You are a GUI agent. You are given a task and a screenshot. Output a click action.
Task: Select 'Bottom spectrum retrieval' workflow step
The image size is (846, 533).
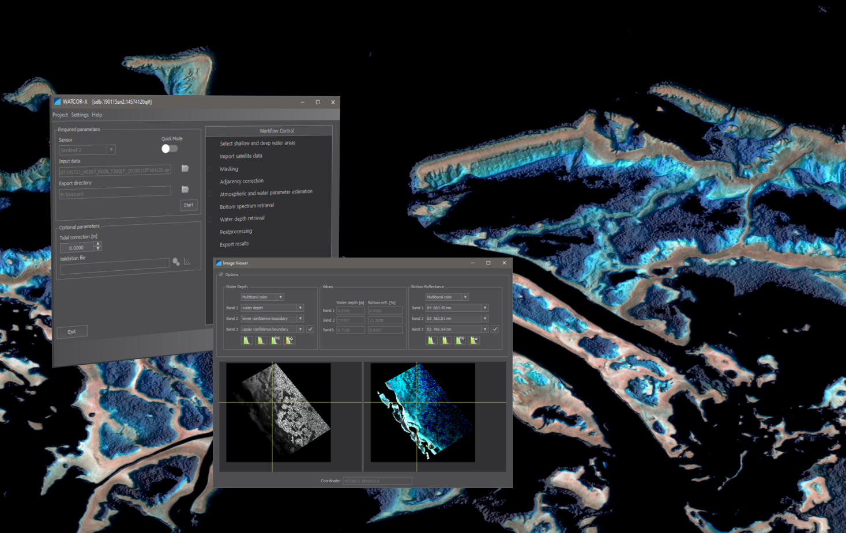(x=247, y=206)
